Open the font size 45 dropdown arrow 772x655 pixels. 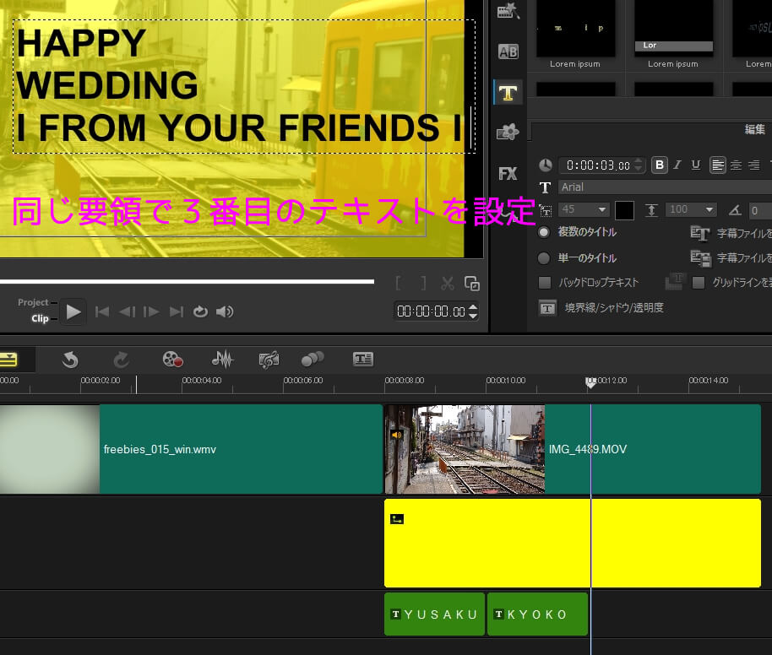click(x=601, y=209)
